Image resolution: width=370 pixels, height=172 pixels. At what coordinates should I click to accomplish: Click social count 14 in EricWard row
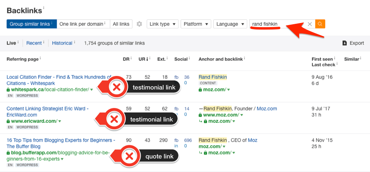click(187, 109)
